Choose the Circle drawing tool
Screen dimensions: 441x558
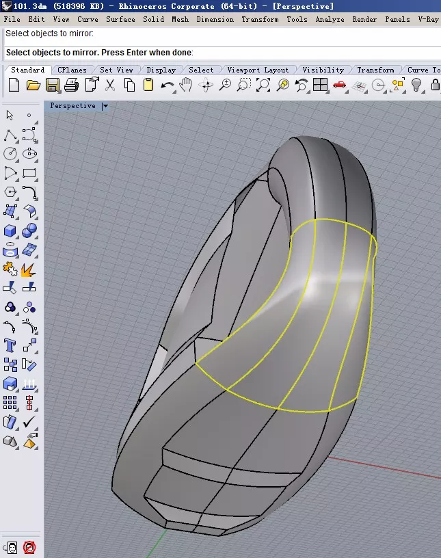click(10, 154)
